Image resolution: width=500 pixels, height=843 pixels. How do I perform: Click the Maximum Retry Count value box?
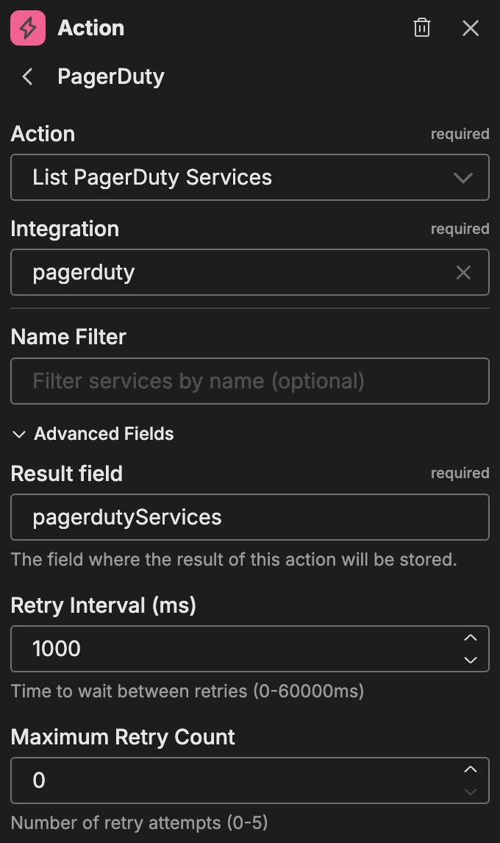[x=221, y=780]
